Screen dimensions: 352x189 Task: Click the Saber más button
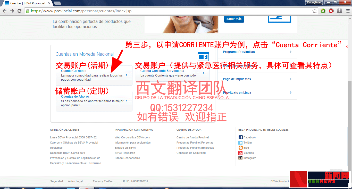234,19
